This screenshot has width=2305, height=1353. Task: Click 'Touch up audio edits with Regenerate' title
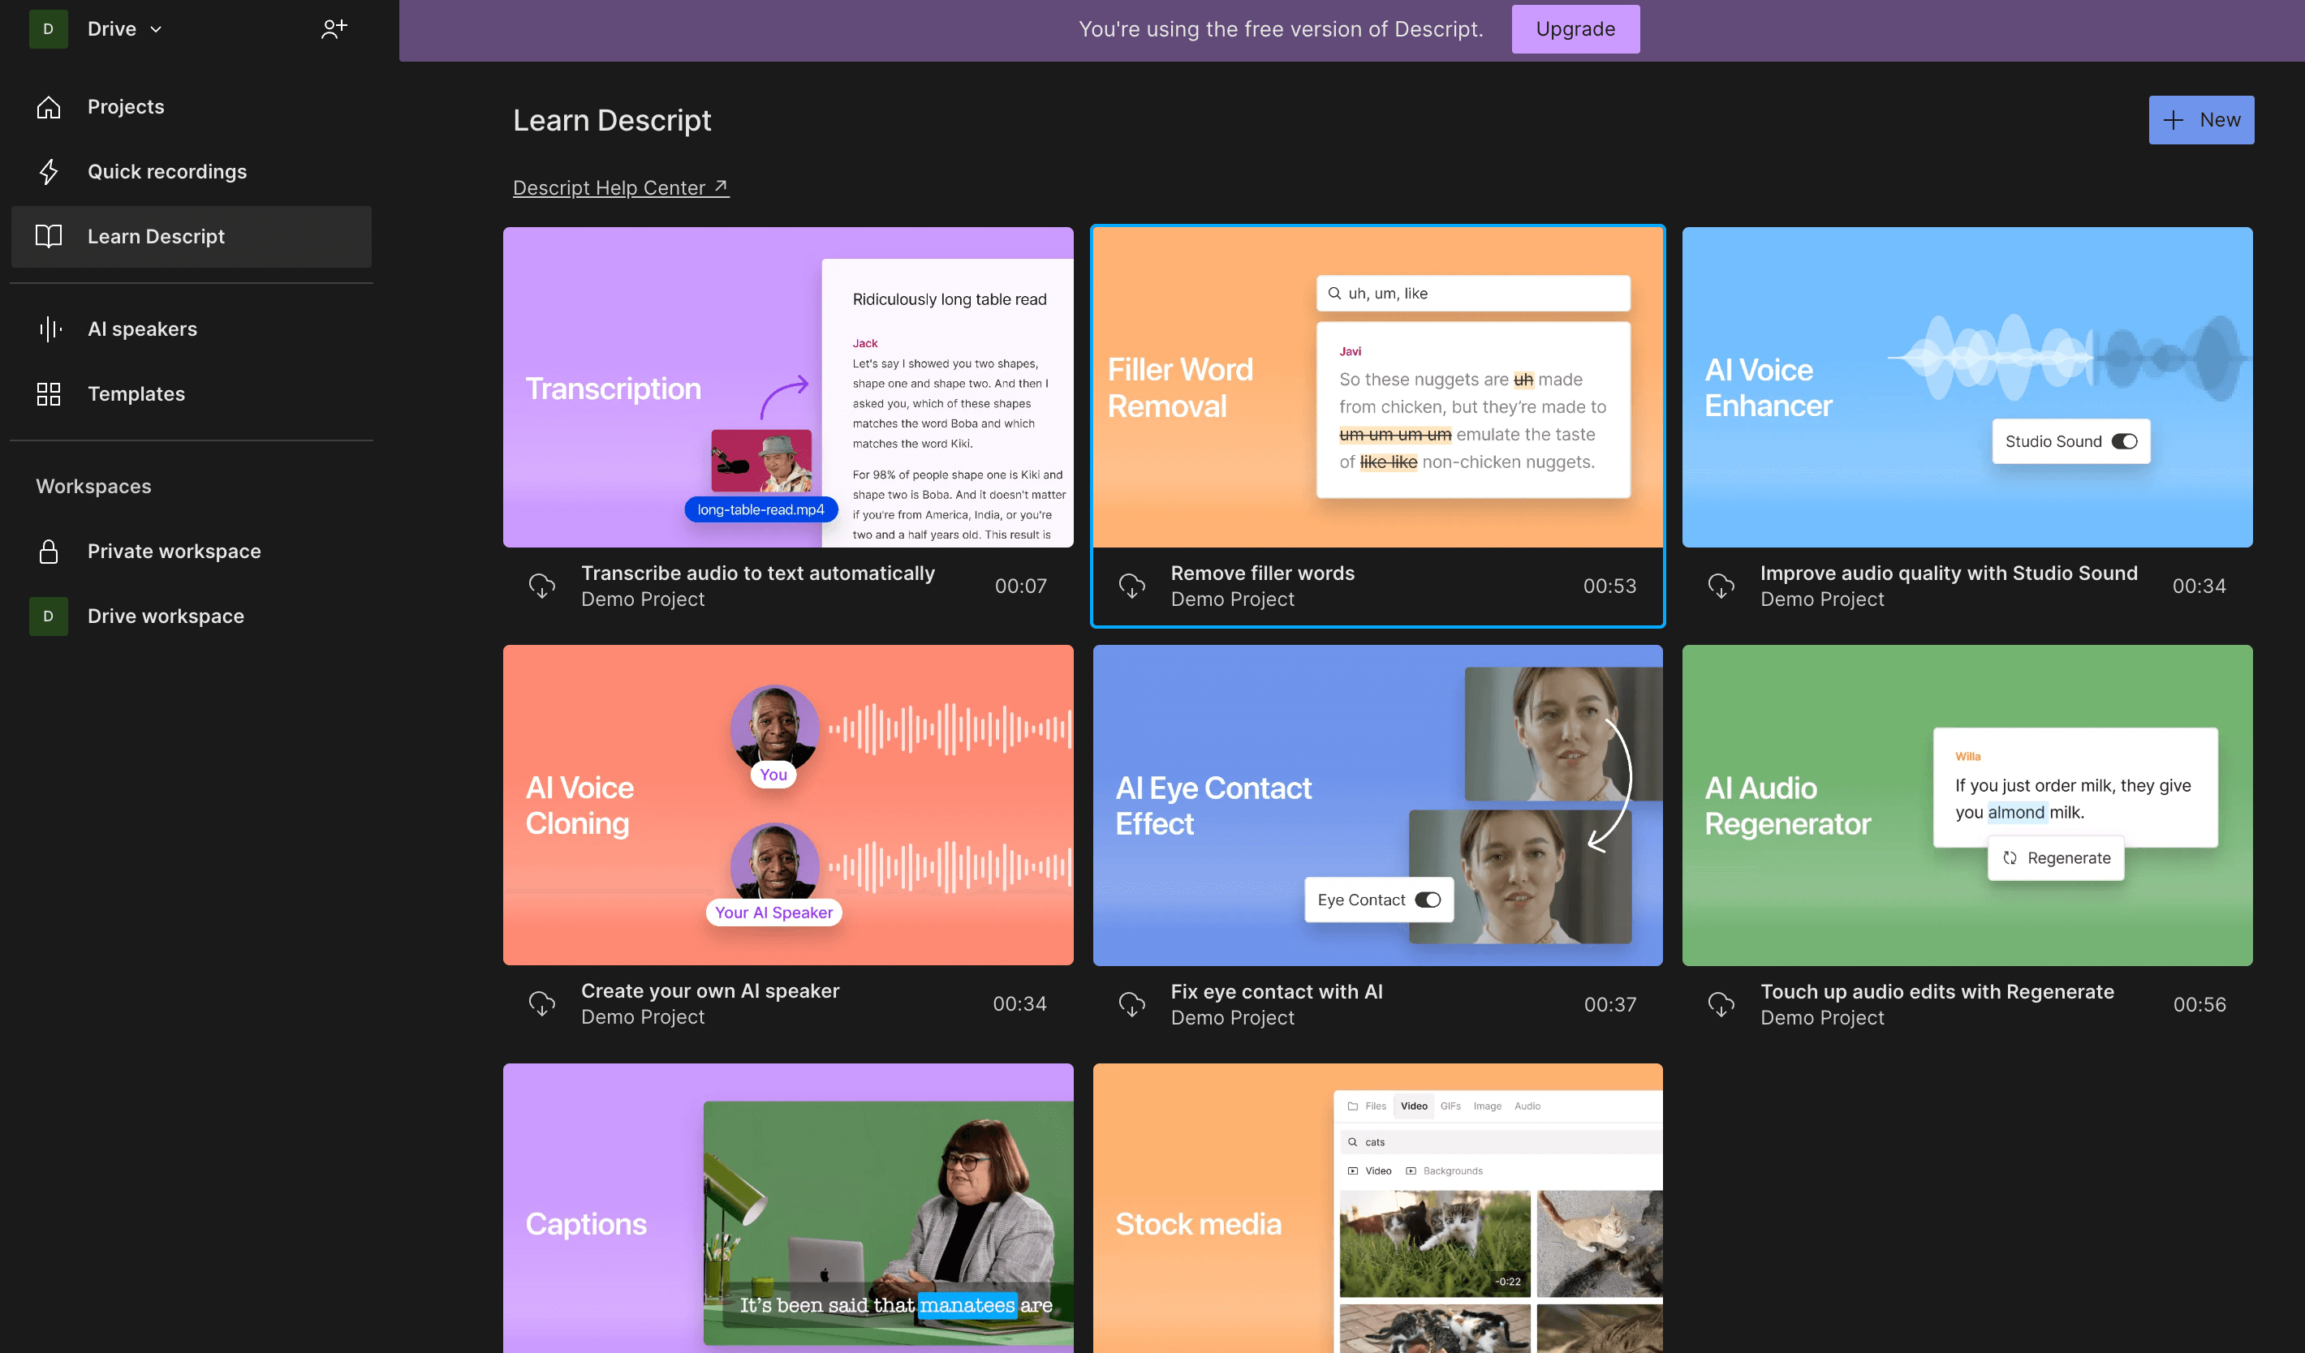pos(1937,992)
